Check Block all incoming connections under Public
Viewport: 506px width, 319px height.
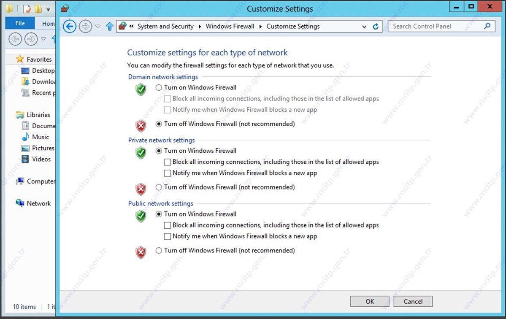168,225
